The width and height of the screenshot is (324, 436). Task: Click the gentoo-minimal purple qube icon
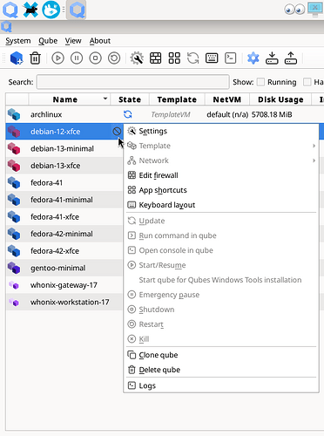click(x=14, y=268)
